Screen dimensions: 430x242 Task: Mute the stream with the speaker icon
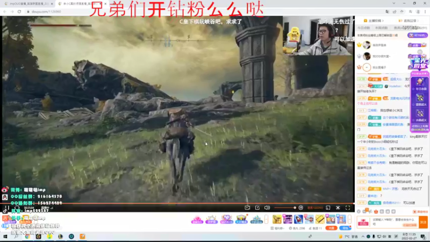[267, 208]
